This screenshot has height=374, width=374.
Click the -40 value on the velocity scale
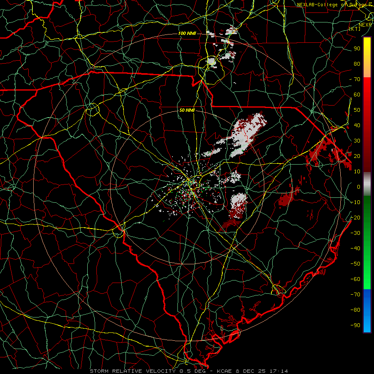355,249
